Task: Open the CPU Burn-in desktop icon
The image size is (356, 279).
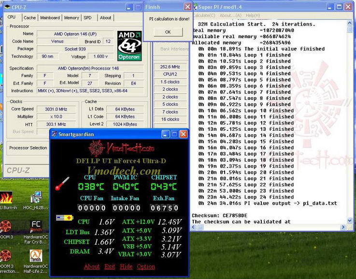Action: pos(6,200)
